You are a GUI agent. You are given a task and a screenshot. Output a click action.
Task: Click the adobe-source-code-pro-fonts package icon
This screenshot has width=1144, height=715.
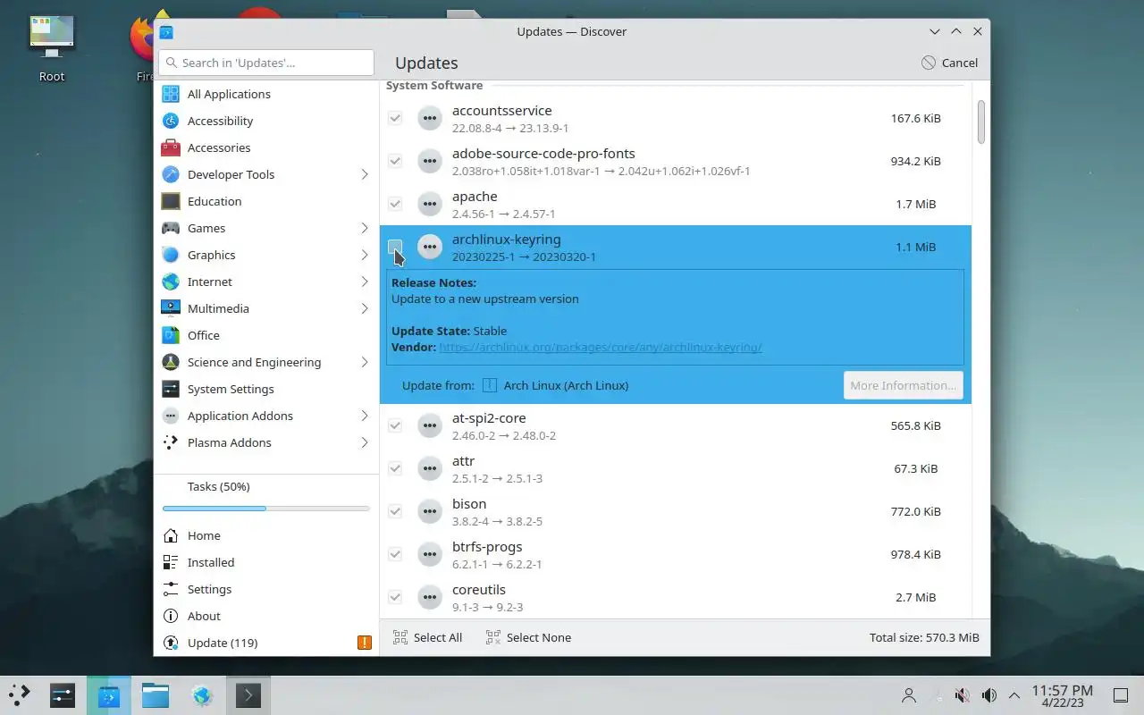430,161
